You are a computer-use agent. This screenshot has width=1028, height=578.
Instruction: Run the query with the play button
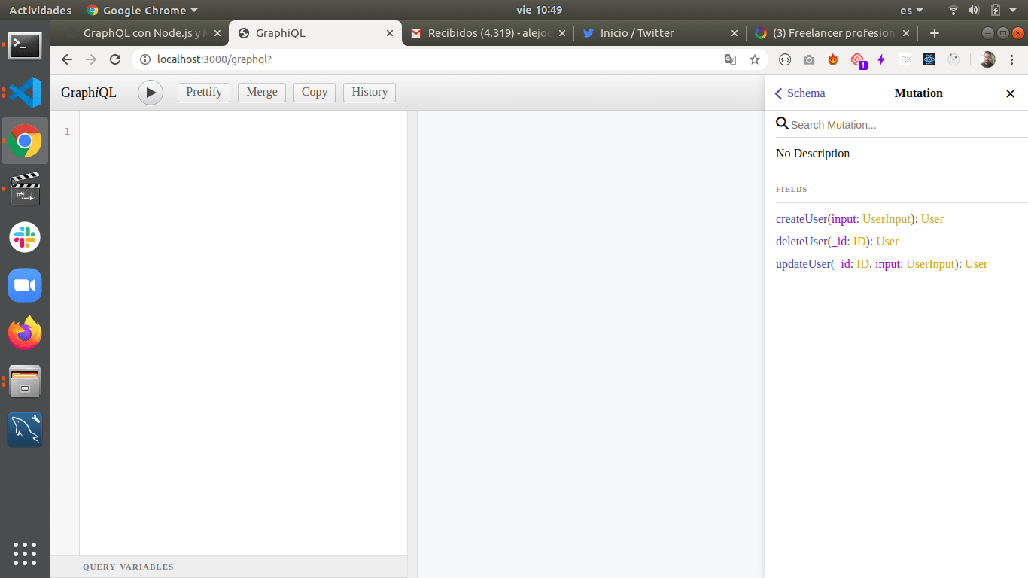(151, 93)
